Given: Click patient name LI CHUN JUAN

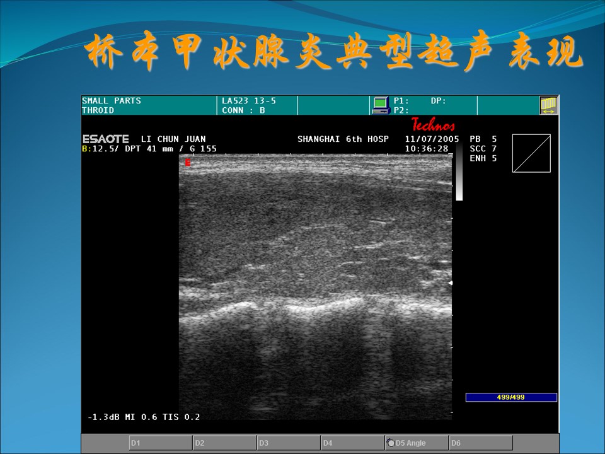Looking at the screenshot, I should [x=173, y=139].
